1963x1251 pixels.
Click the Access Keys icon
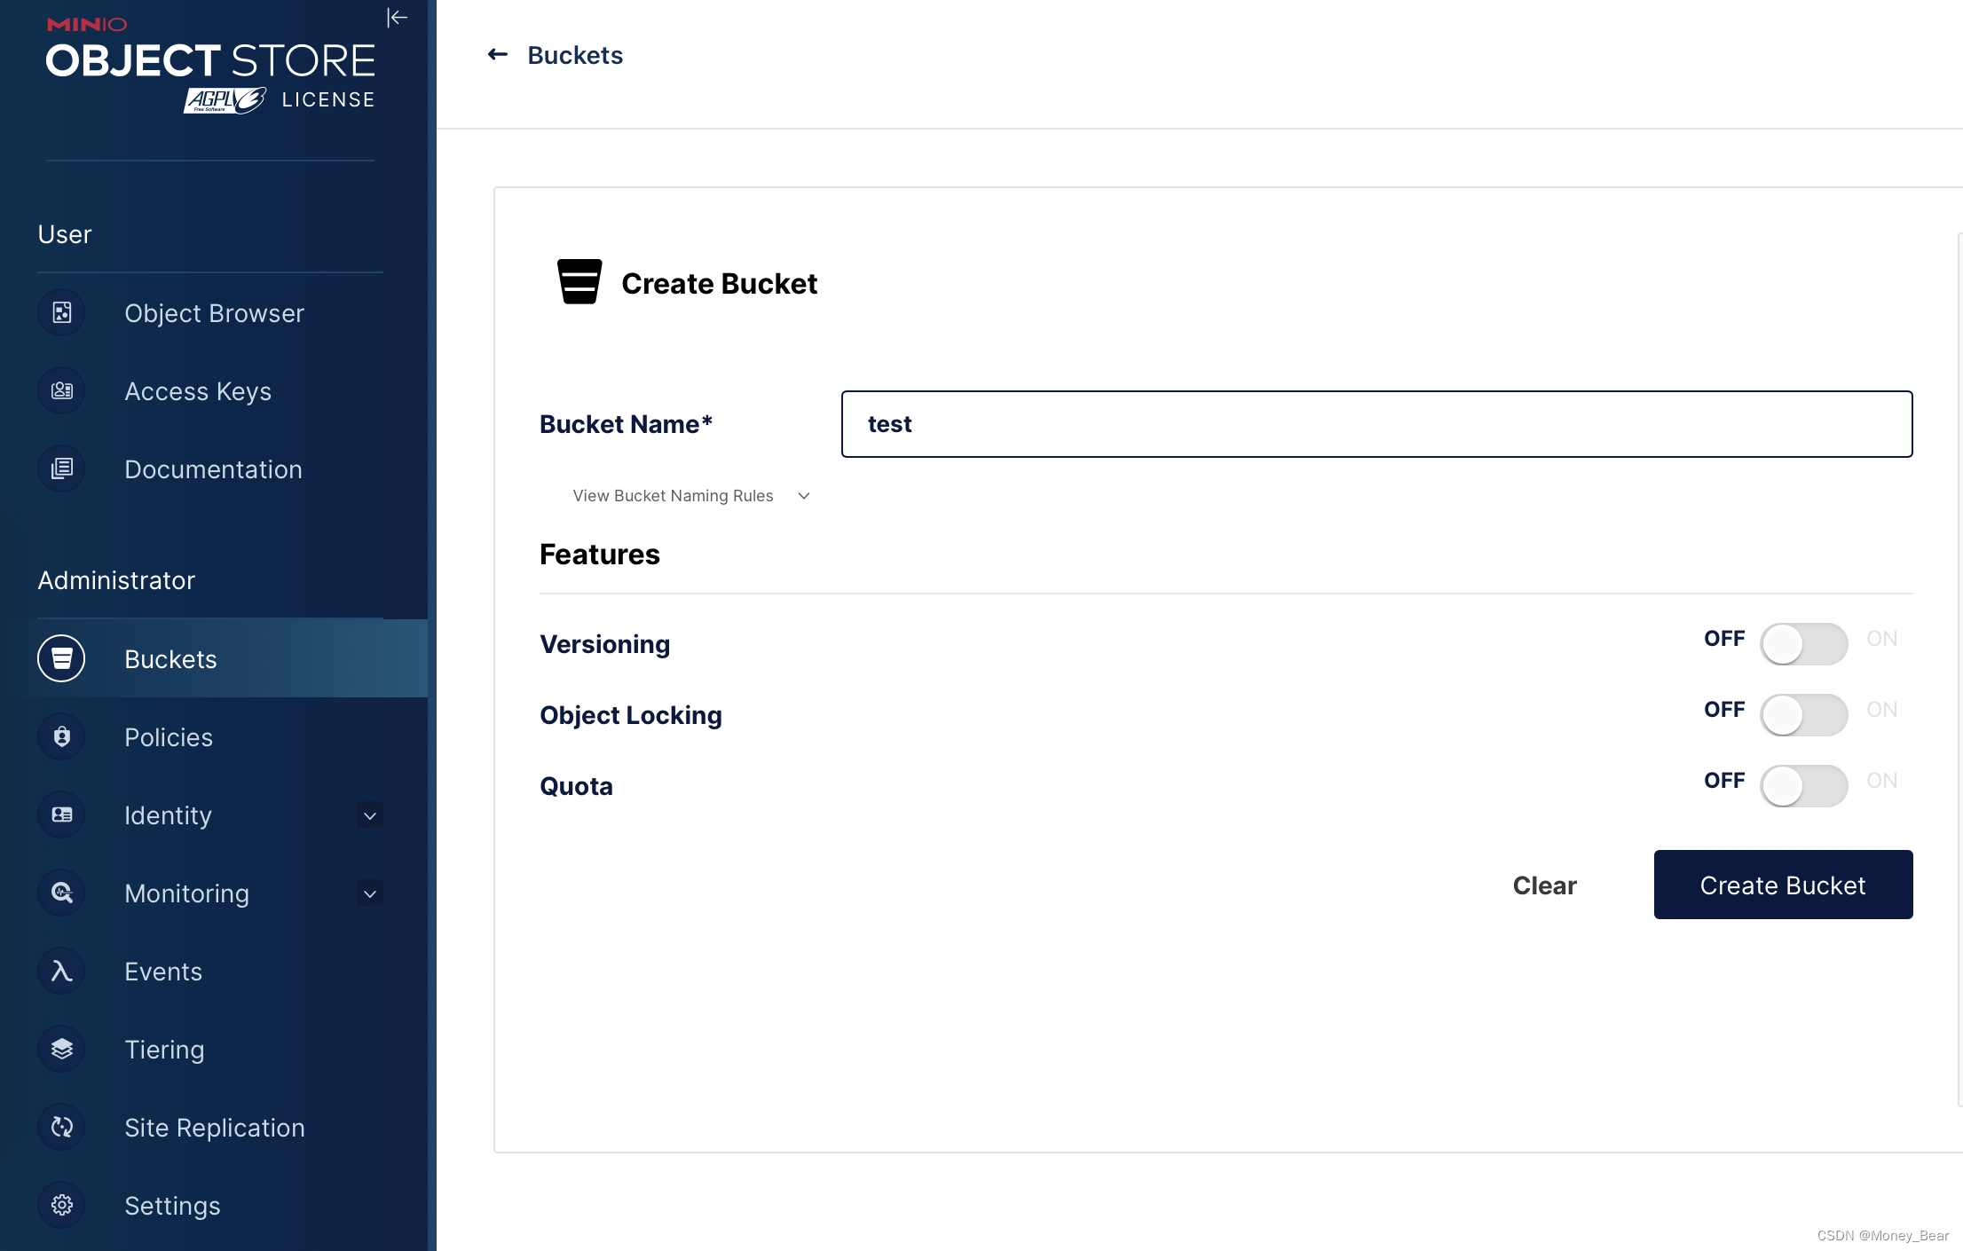(x=61, y=391)
